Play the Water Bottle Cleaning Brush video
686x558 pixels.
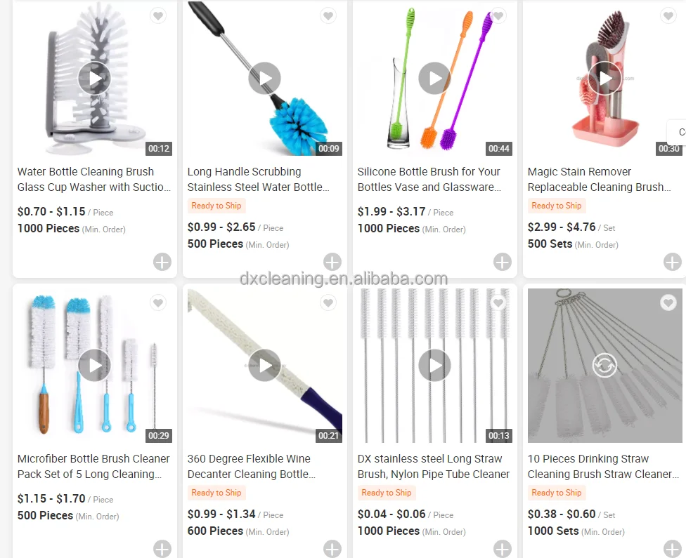pyautogui.click(x=94, y=78)
